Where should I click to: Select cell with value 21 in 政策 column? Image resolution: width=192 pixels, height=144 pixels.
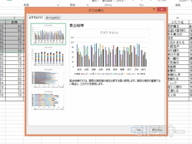14,87
